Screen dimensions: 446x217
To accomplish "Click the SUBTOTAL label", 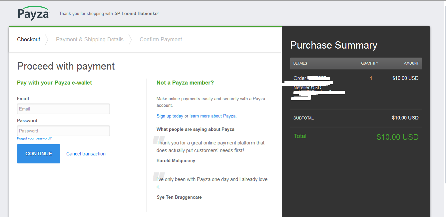I will point(303,118).
